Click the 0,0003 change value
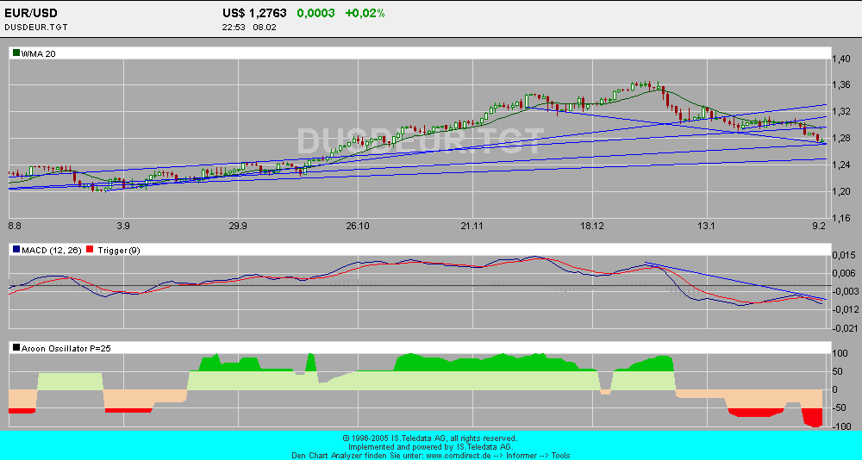The height and width of the screenshot is (460, 862). 315,13
